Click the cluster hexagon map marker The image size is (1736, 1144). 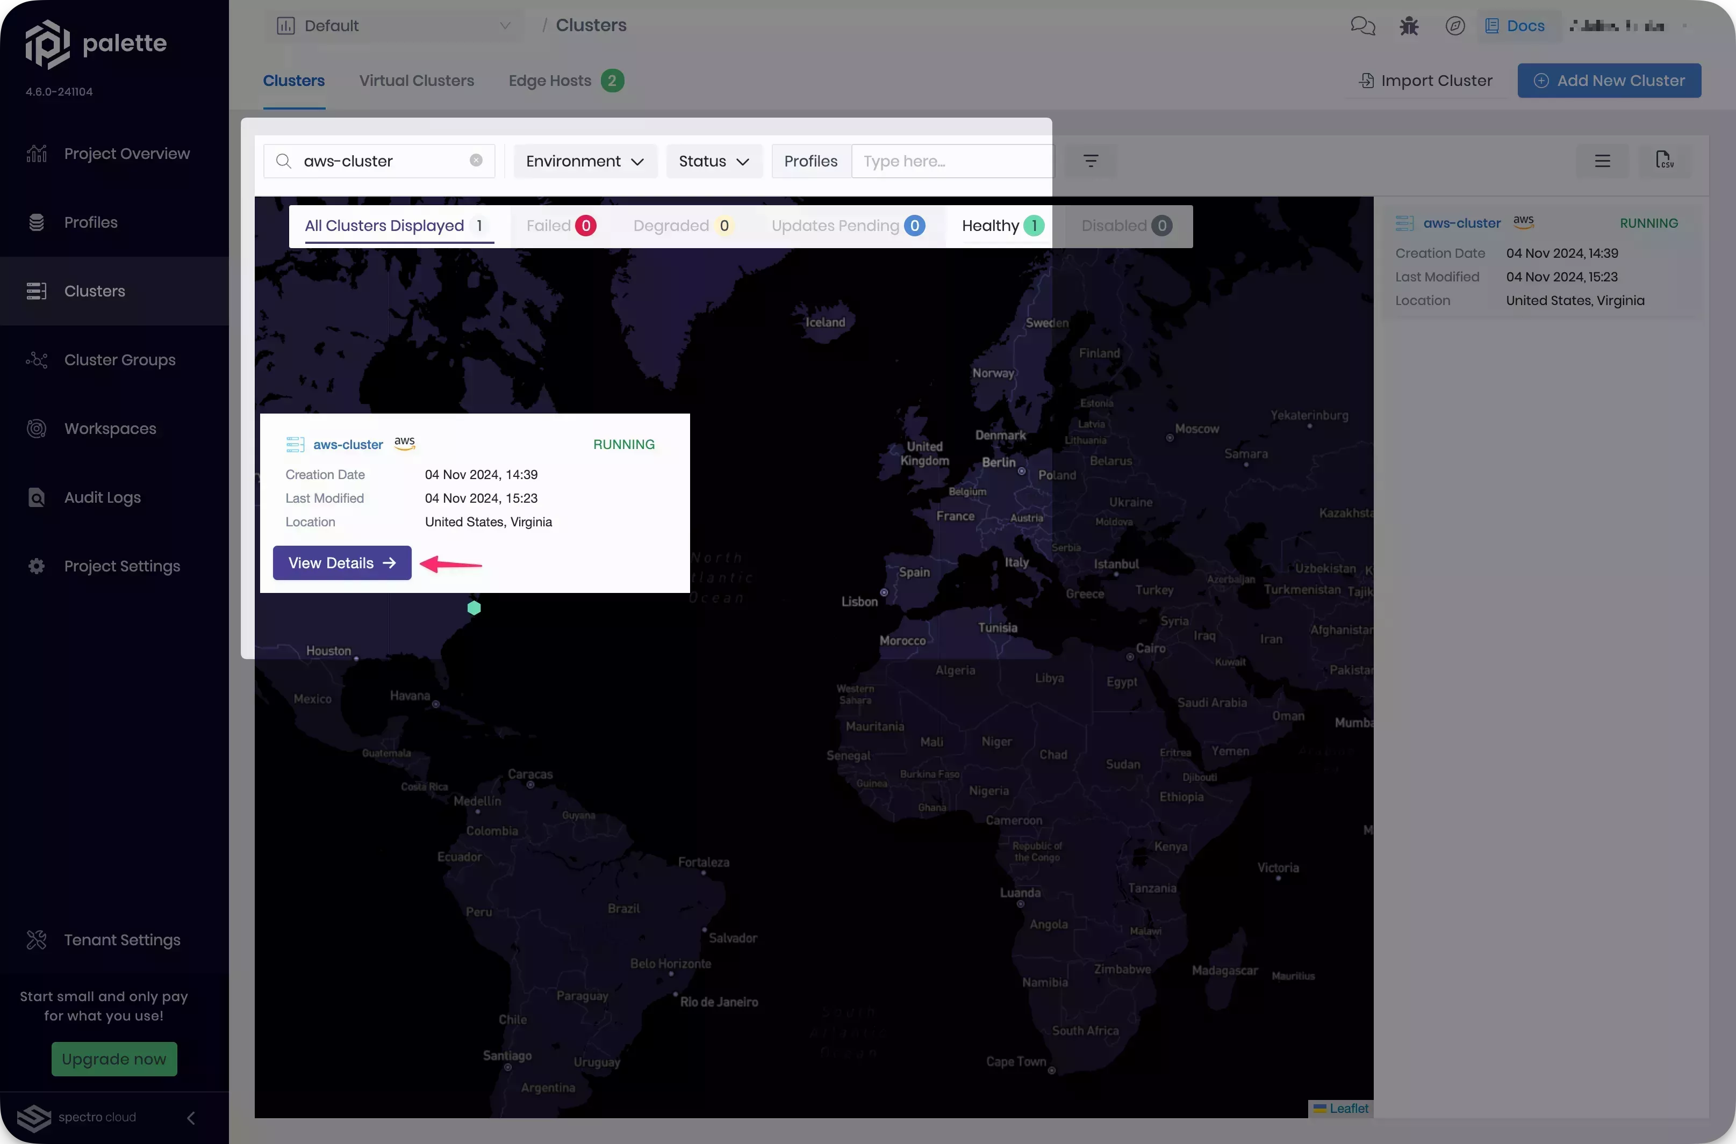(474, 608)
